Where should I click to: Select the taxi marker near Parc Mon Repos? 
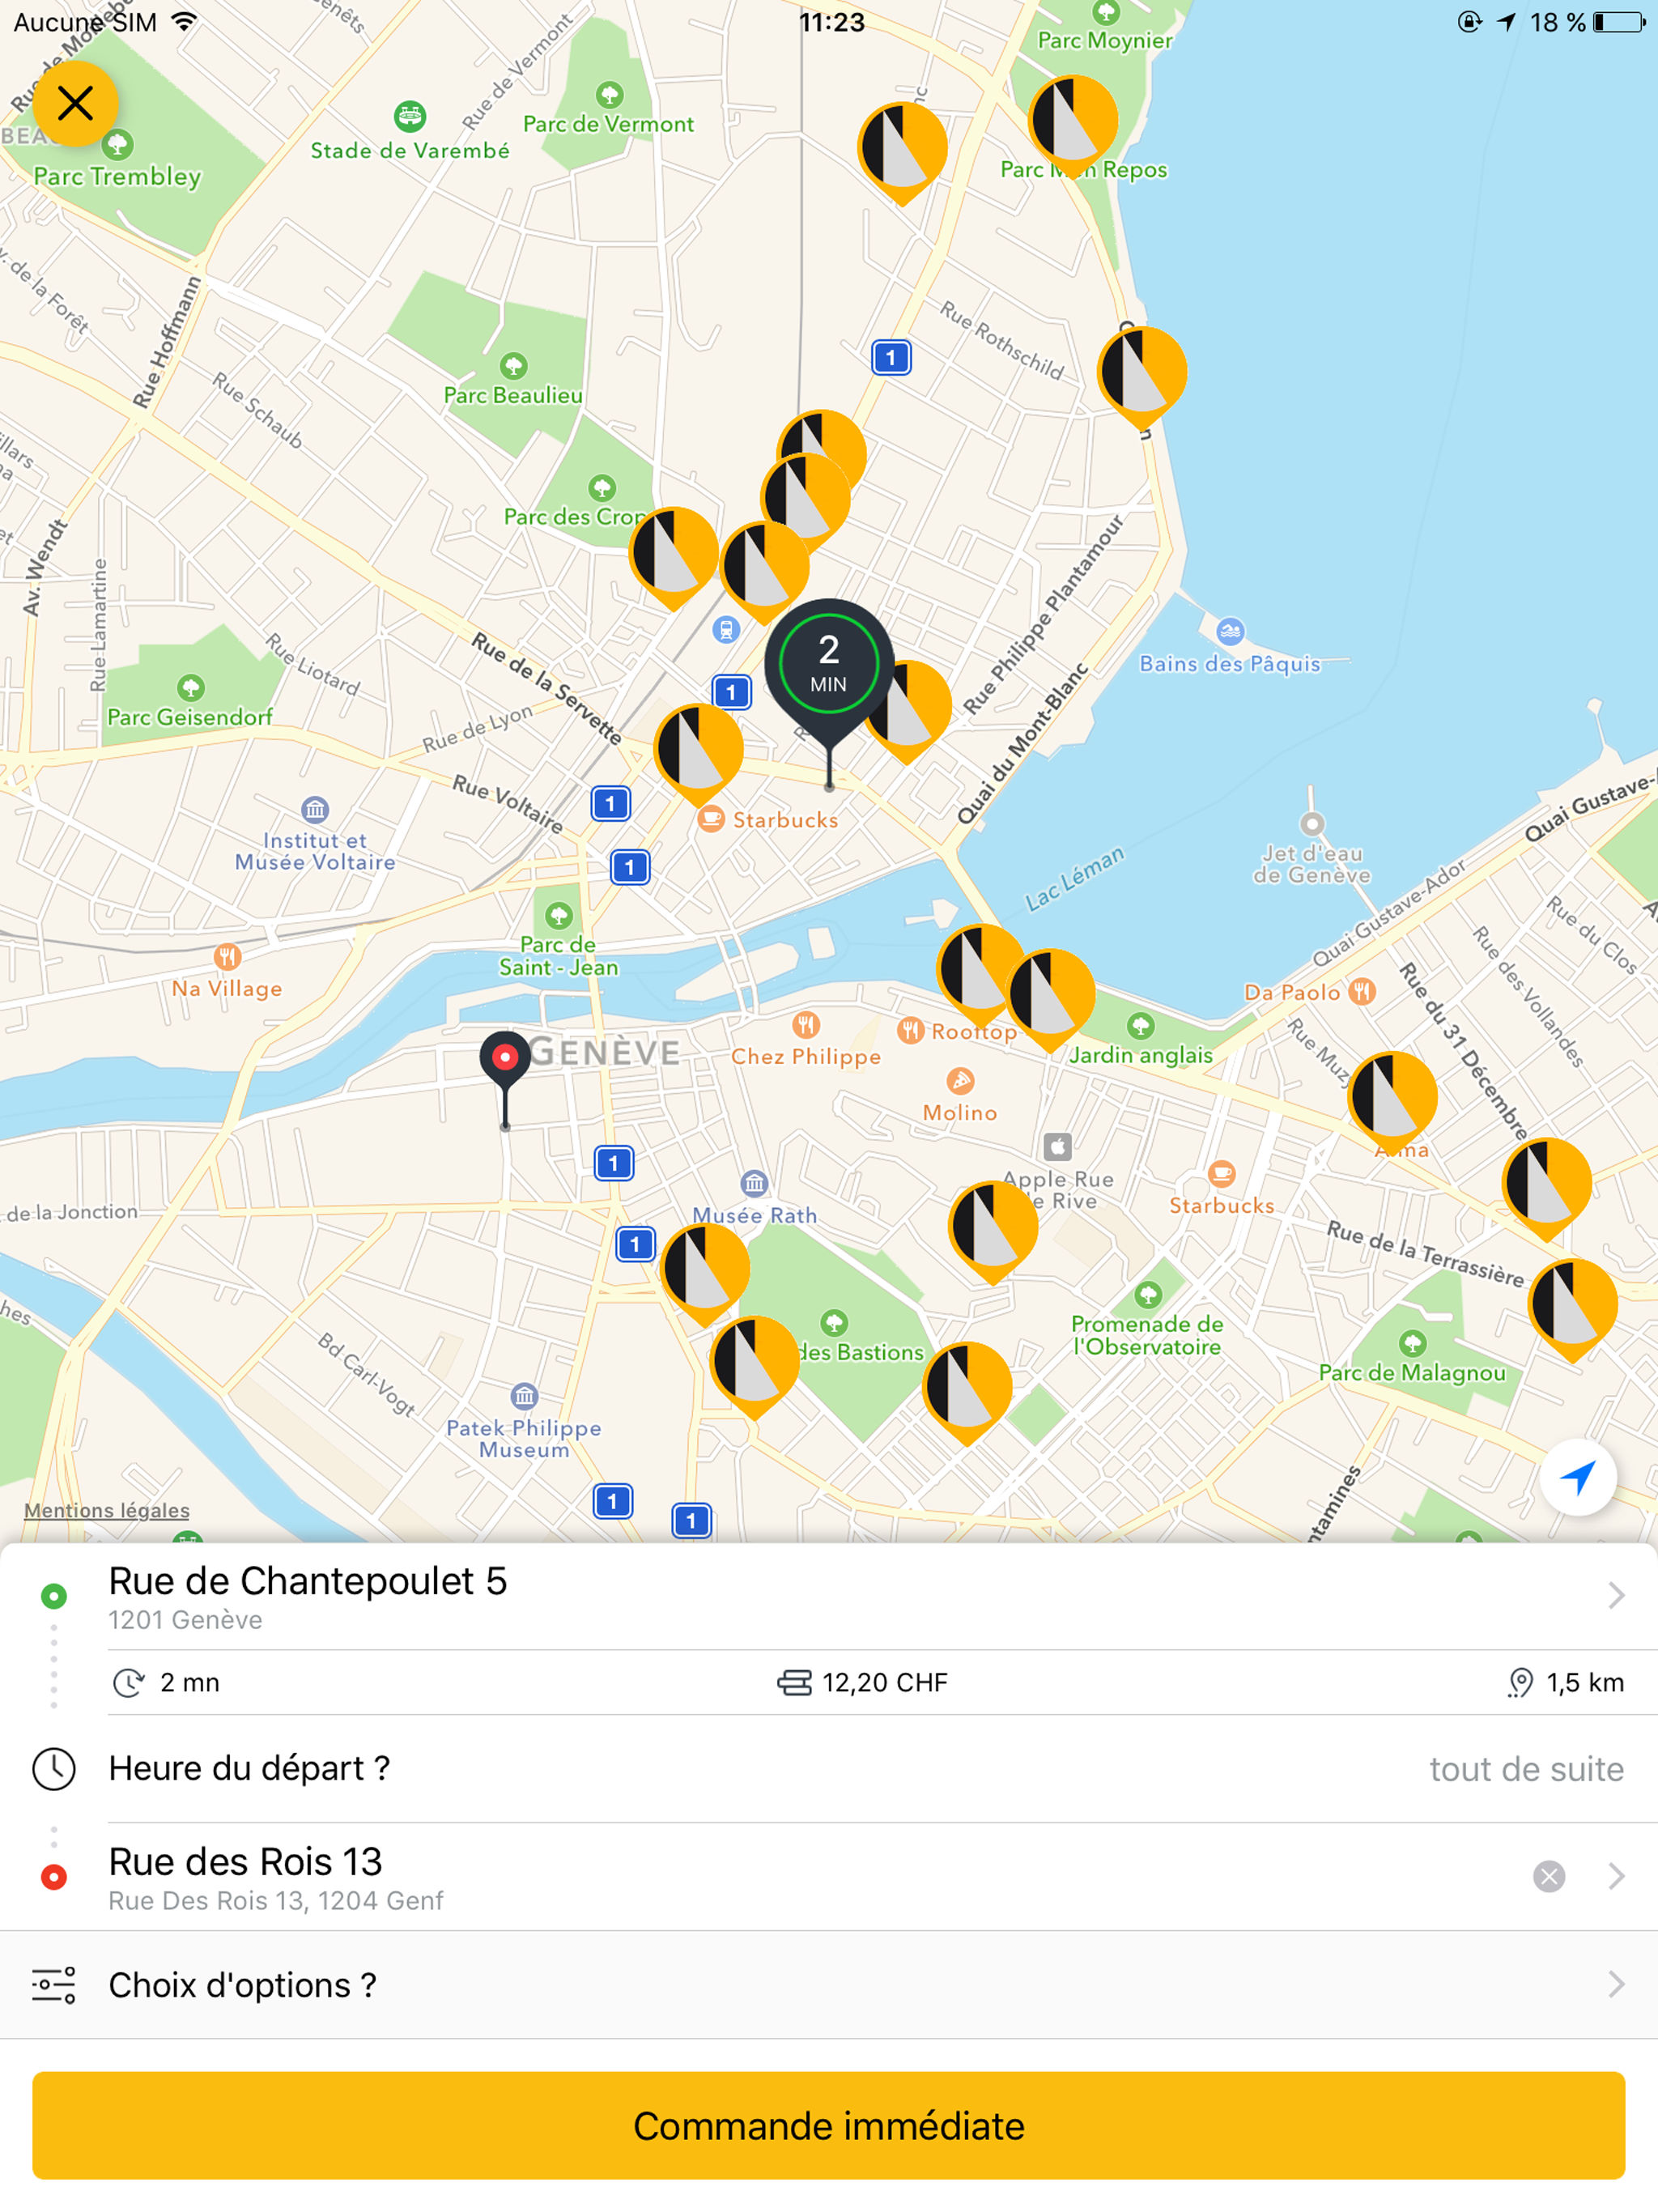tap(1073, 125)
